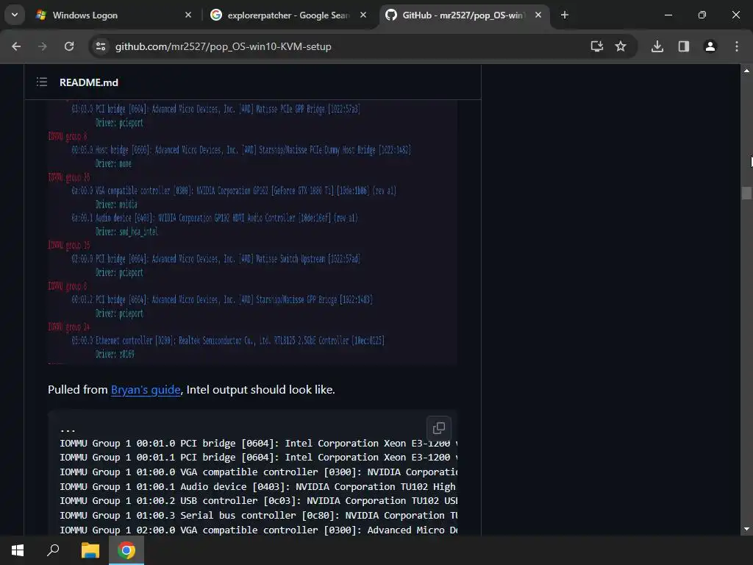Click scrollbar down arrow

pyautogui.click(x=746, y=529)
